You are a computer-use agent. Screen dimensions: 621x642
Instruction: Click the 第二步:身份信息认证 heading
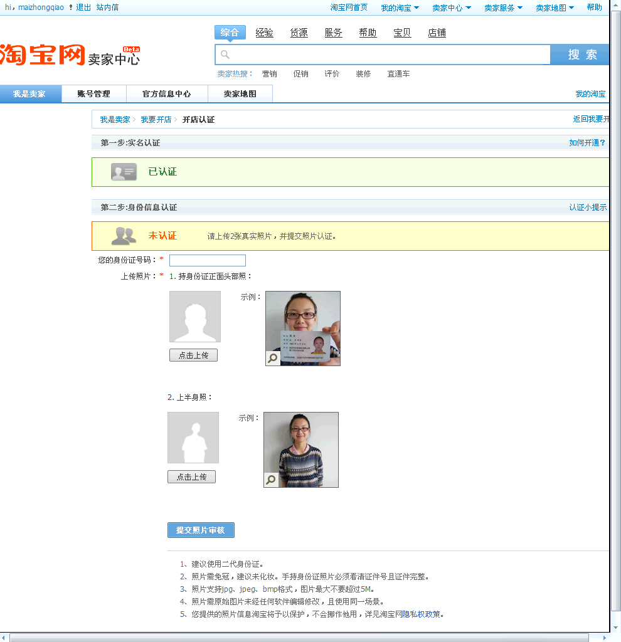139,208
